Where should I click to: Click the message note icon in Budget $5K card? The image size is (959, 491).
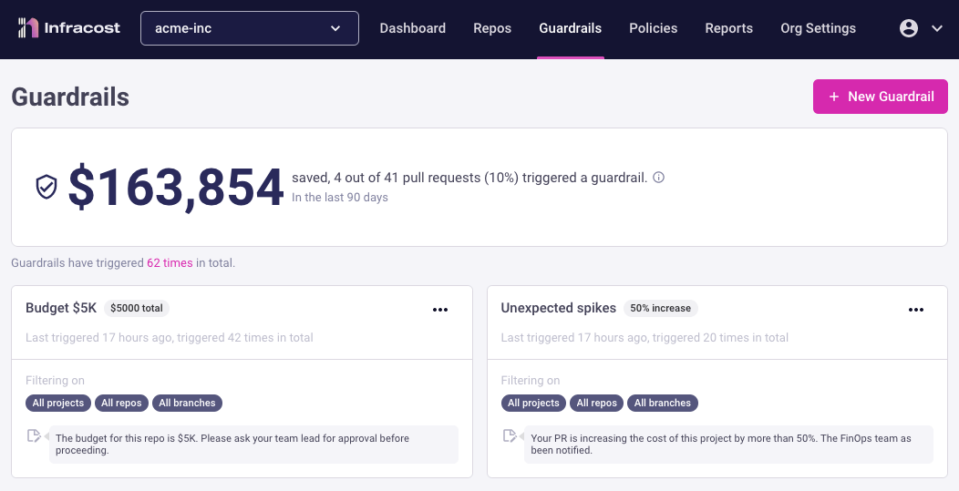[35, 435]
